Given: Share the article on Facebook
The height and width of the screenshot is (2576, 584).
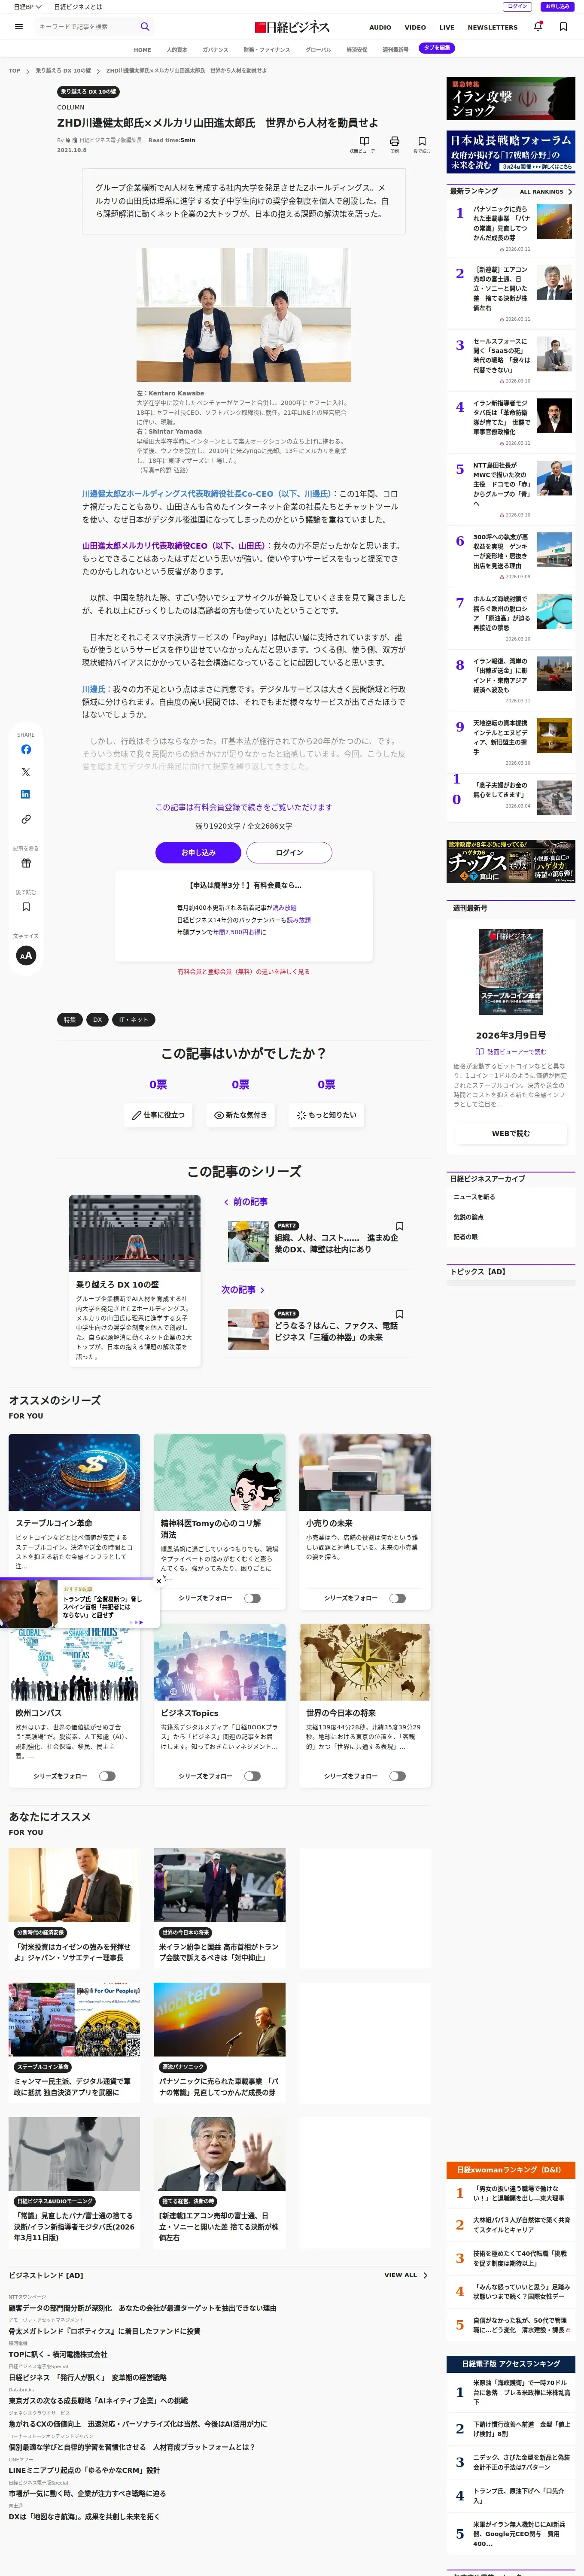Looking at the screenshot, I should coord(26,749).
